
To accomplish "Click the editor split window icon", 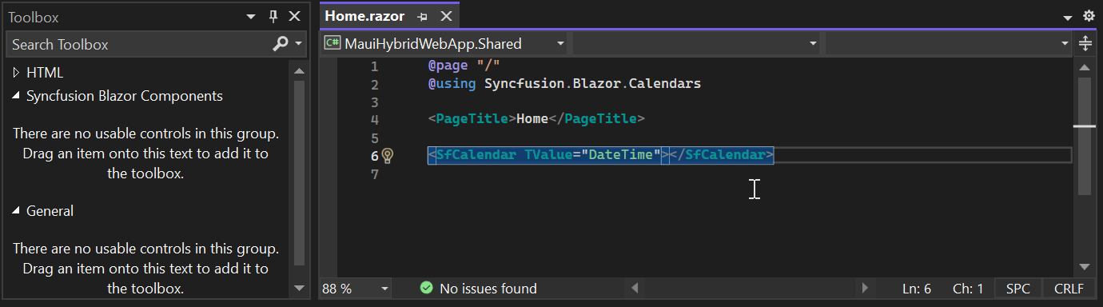I will pyautogui.click(x=1085, y=43).
